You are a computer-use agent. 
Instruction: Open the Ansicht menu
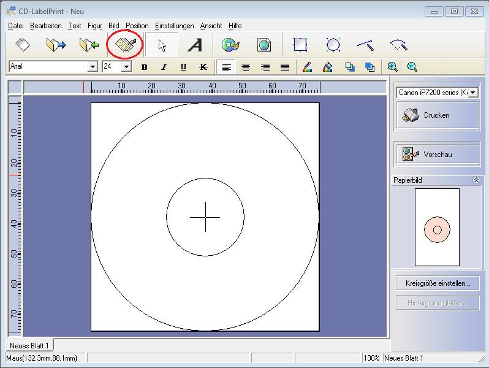[x=211, y=26]
